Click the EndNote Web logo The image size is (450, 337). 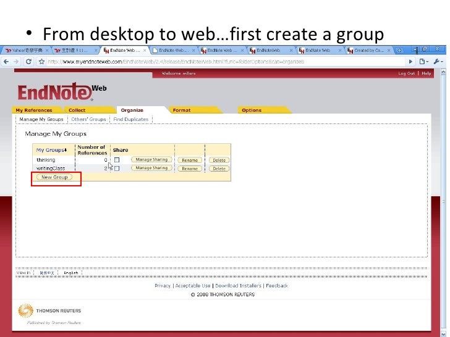(x=62, y=92)
